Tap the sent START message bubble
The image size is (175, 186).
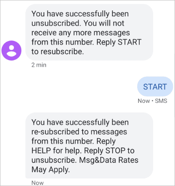tap(155, 87)
